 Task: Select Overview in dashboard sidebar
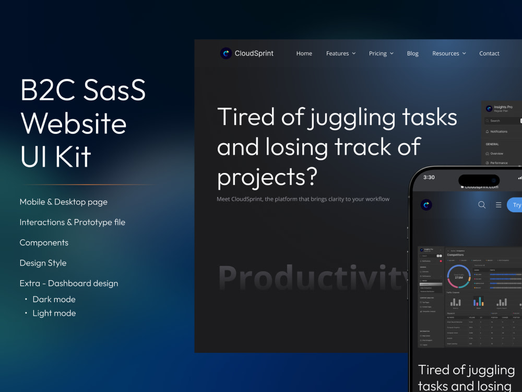point(494,154)
